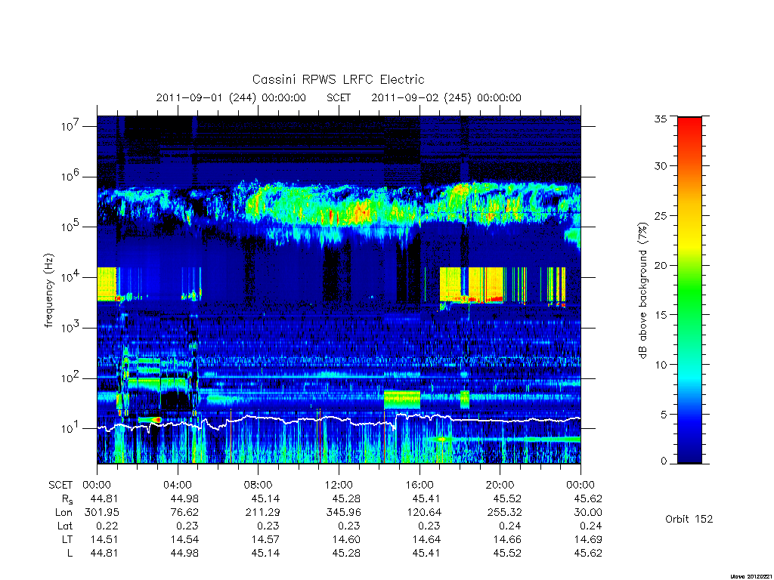
Task: Click the latitude value 0.22
Action: coord(107,526)
